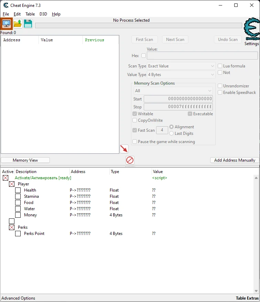
Task: Click cheat table scrollbar up arrow
Action: click(x=256, y=178)
